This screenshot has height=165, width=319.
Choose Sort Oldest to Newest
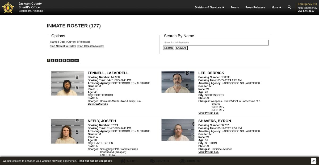click(x=91, y=46)
